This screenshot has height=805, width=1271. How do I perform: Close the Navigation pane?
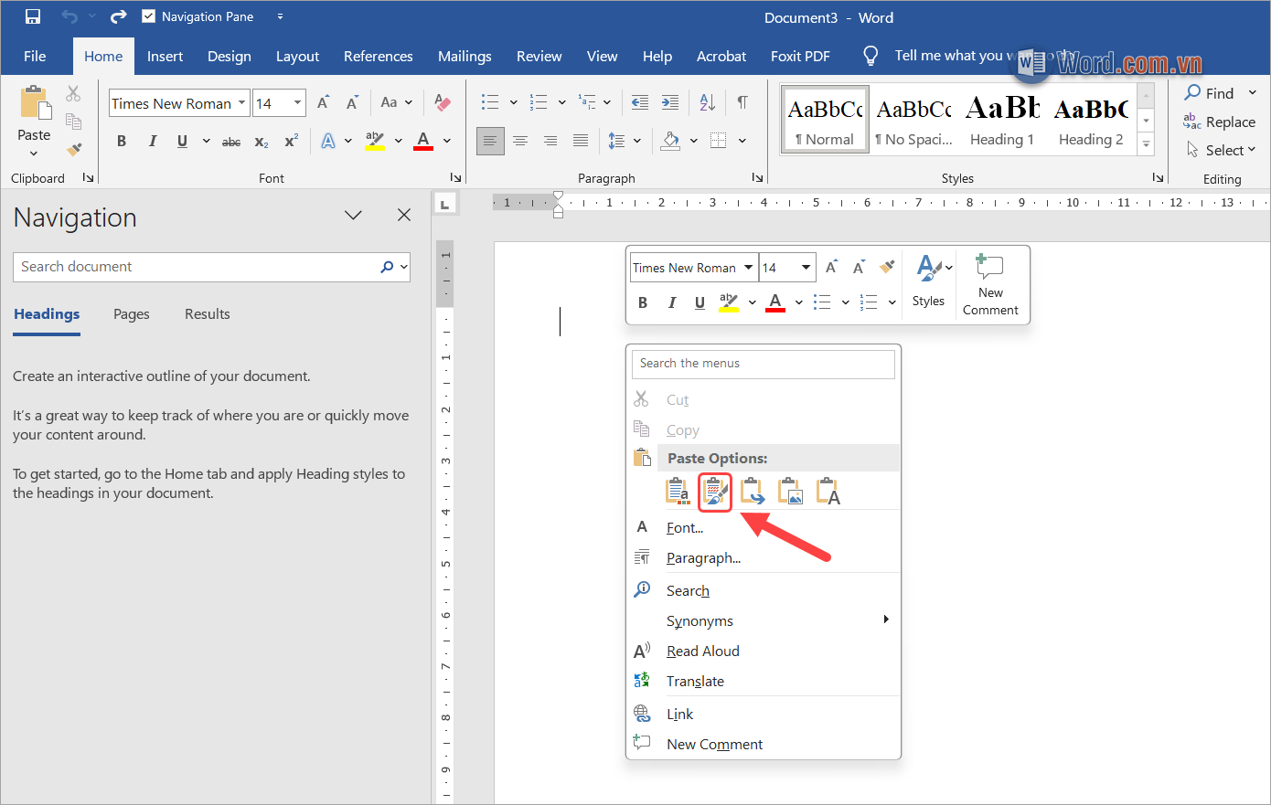[404, 215]
